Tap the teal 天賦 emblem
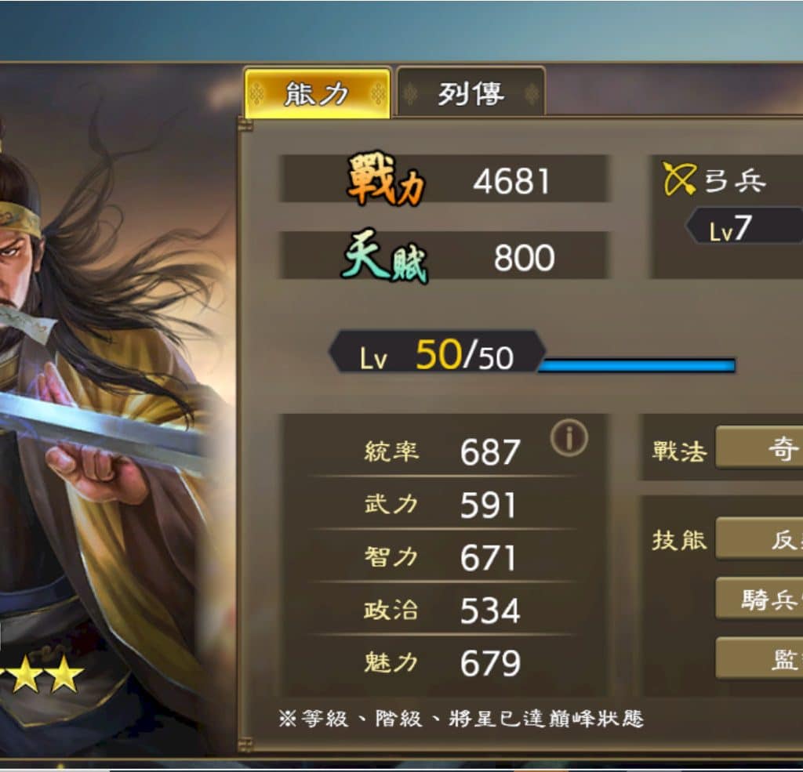 click(384, 256)
